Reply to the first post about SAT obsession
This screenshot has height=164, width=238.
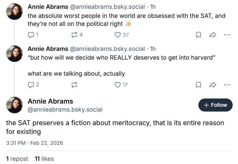coord(31,35)
